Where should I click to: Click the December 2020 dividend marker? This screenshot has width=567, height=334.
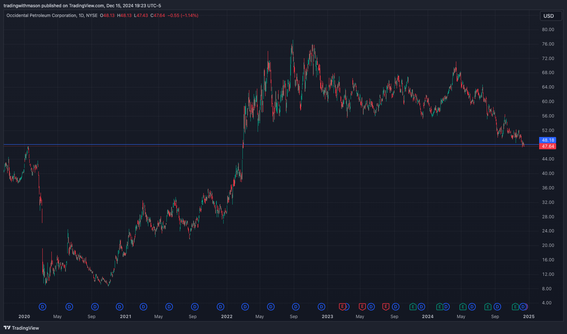[x=119, y=307]
